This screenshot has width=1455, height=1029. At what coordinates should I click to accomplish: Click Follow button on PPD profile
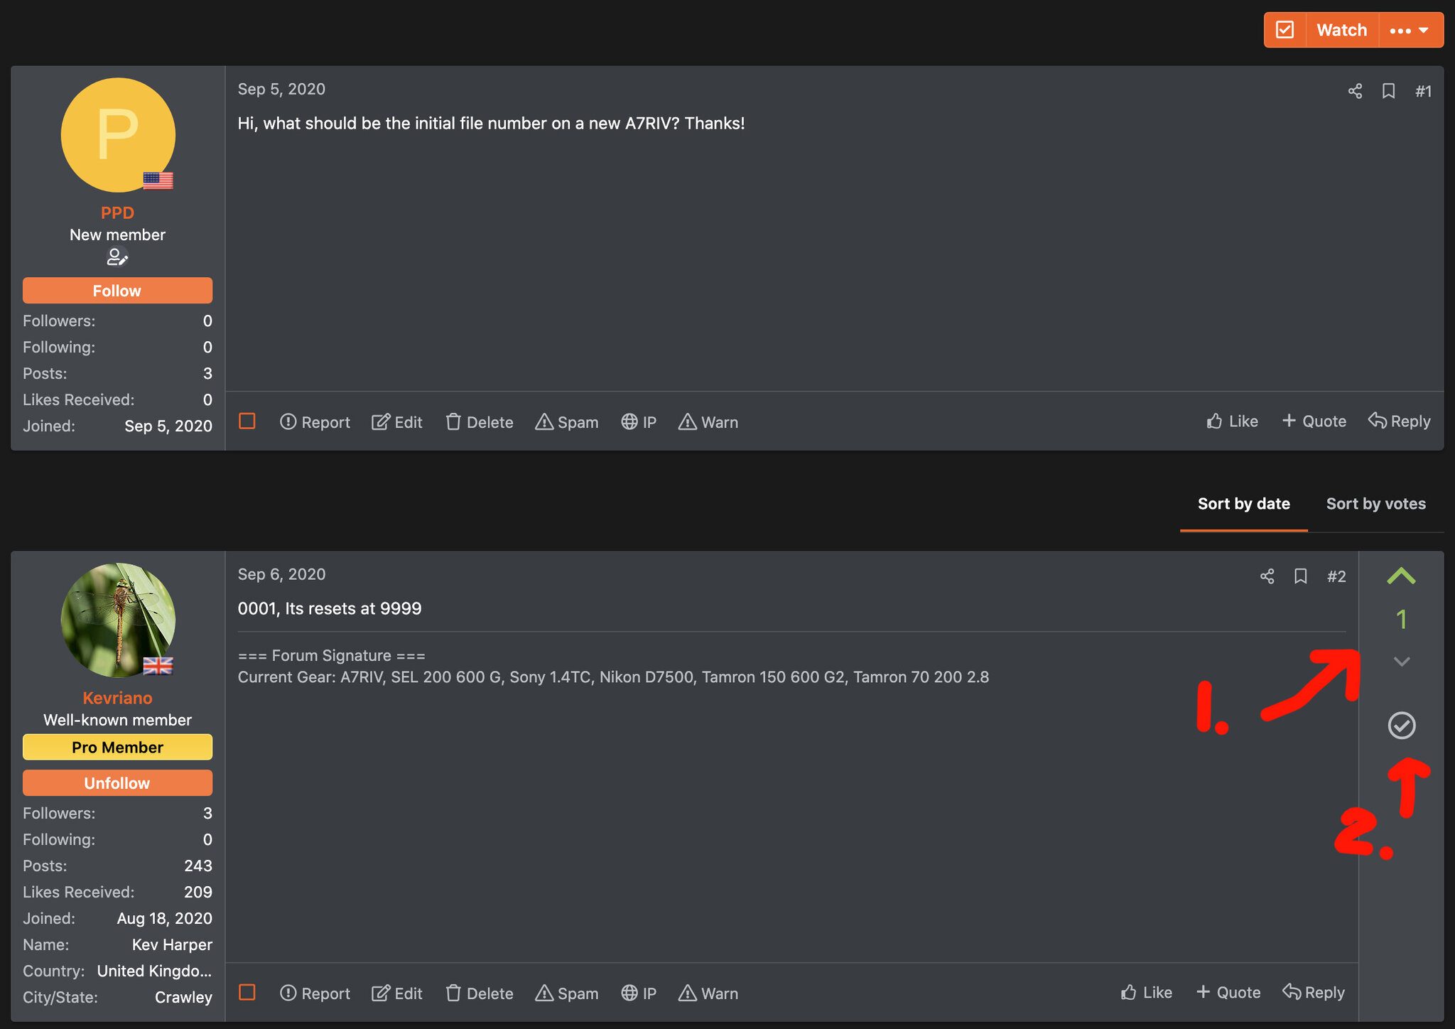tap(117, 289)
